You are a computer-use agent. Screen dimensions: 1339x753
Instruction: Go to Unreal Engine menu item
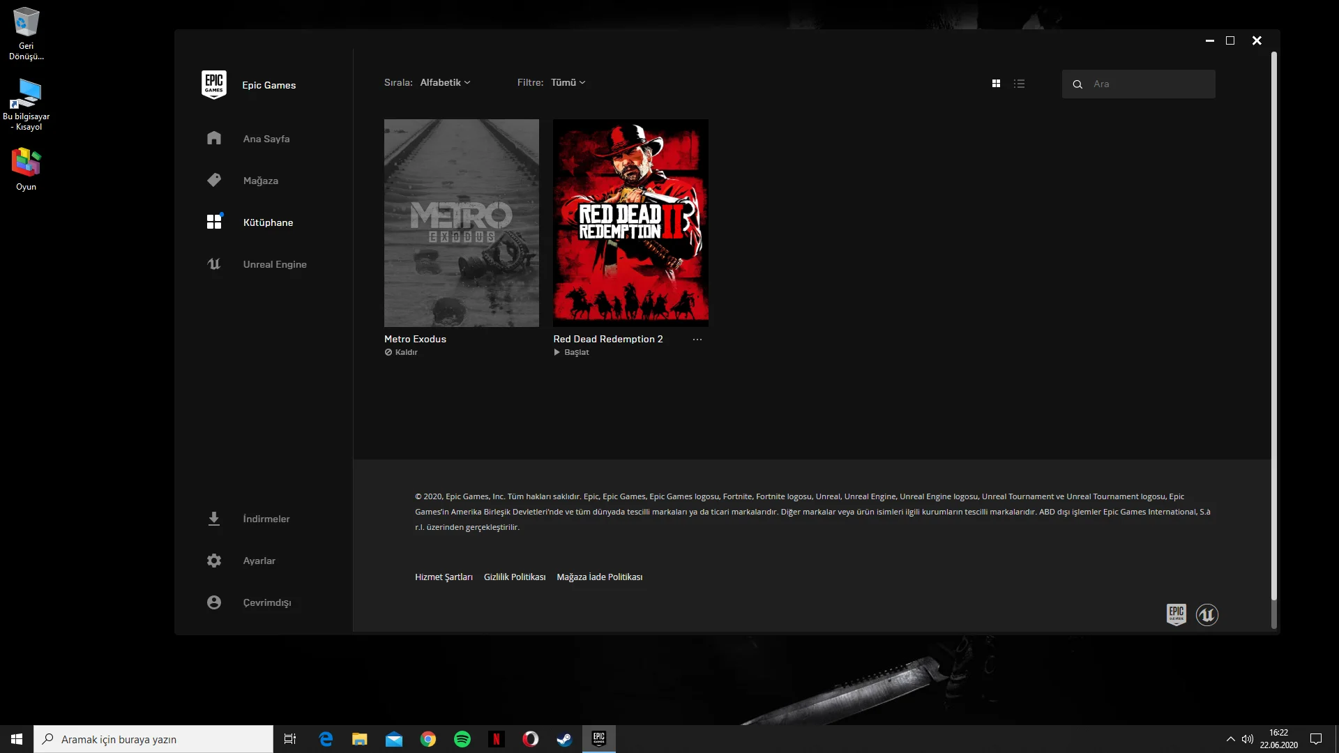[275, 264]
